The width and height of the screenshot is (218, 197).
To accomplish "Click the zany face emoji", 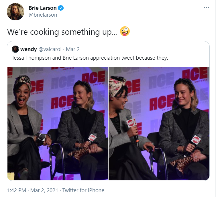I will (x=125, y=32).
